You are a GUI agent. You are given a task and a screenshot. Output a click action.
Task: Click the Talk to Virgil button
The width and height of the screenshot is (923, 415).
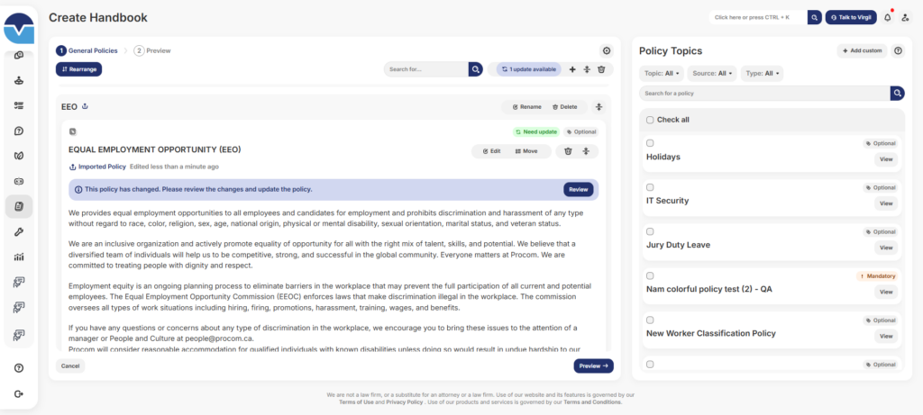tap(851, 17)
